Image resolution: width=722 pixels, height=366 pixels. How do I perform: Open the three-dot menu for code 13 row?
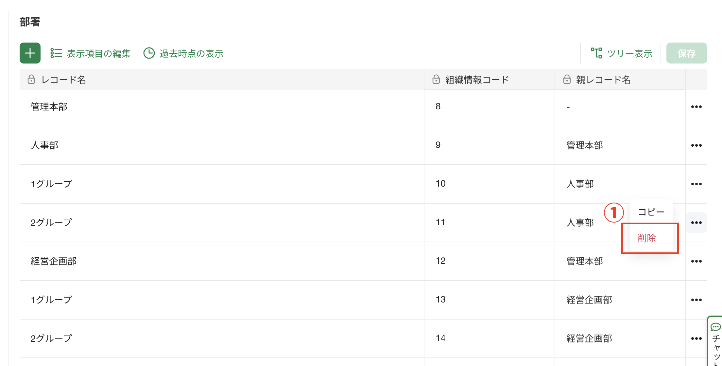(696, 300)
